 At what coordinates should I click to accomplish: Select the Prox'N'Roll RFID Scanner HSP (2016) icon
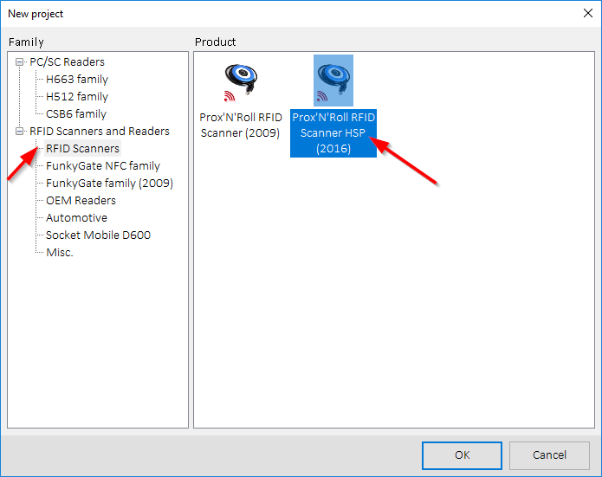click(x=333, y=81)
